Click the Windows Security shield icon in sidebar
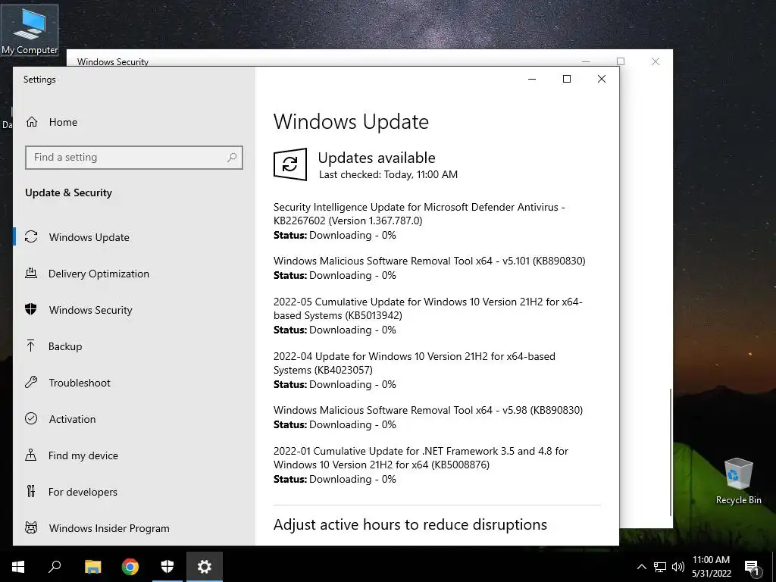This screenshot has height=582, width=776. [30, 309]
